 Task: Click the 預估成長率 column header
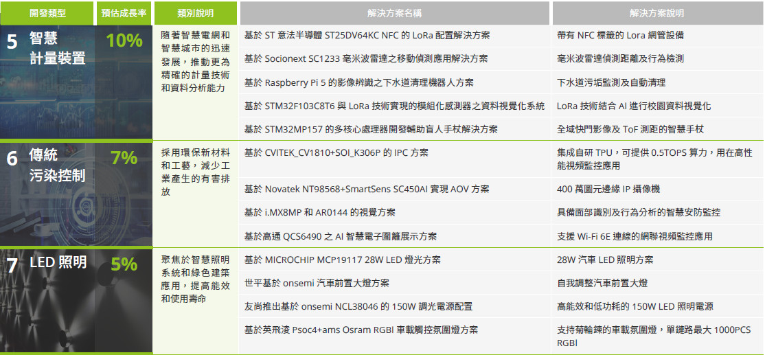[x=124, y=13]
